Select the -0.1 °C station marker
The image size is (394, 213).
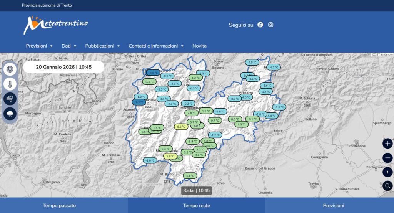click(167, 76)
